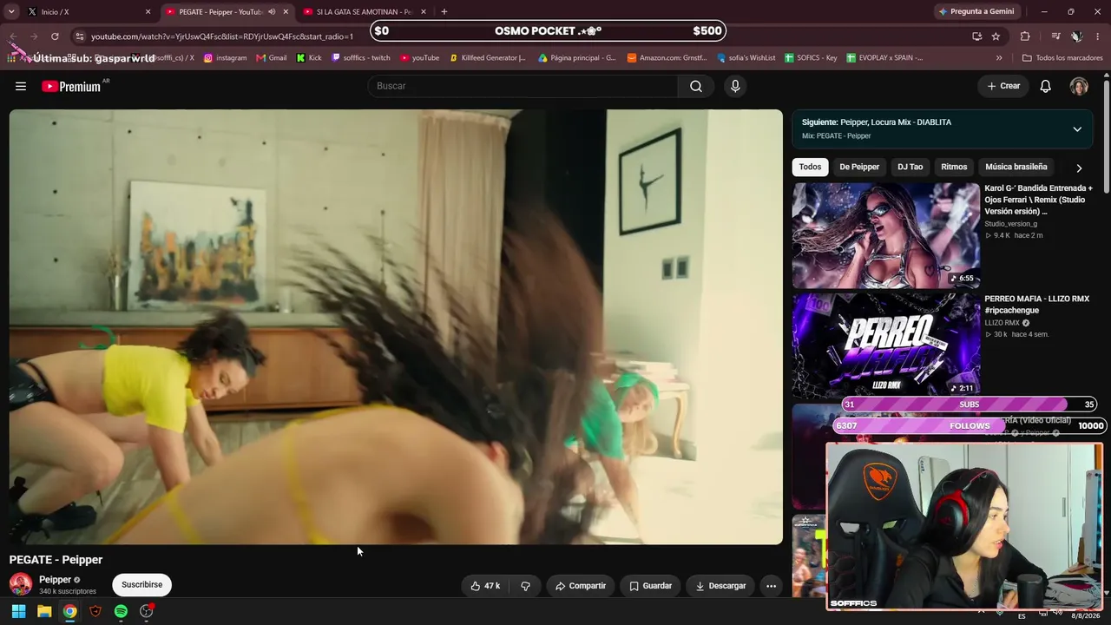Click the Compartir share button
The height and width of the screenshot is (625, 1111).
[x=581, y=586]
